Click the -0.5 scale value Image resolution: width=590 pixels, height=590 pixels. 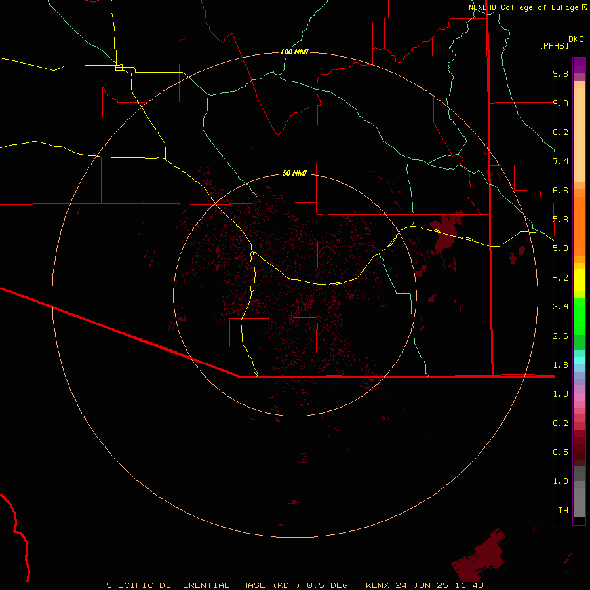558,452
